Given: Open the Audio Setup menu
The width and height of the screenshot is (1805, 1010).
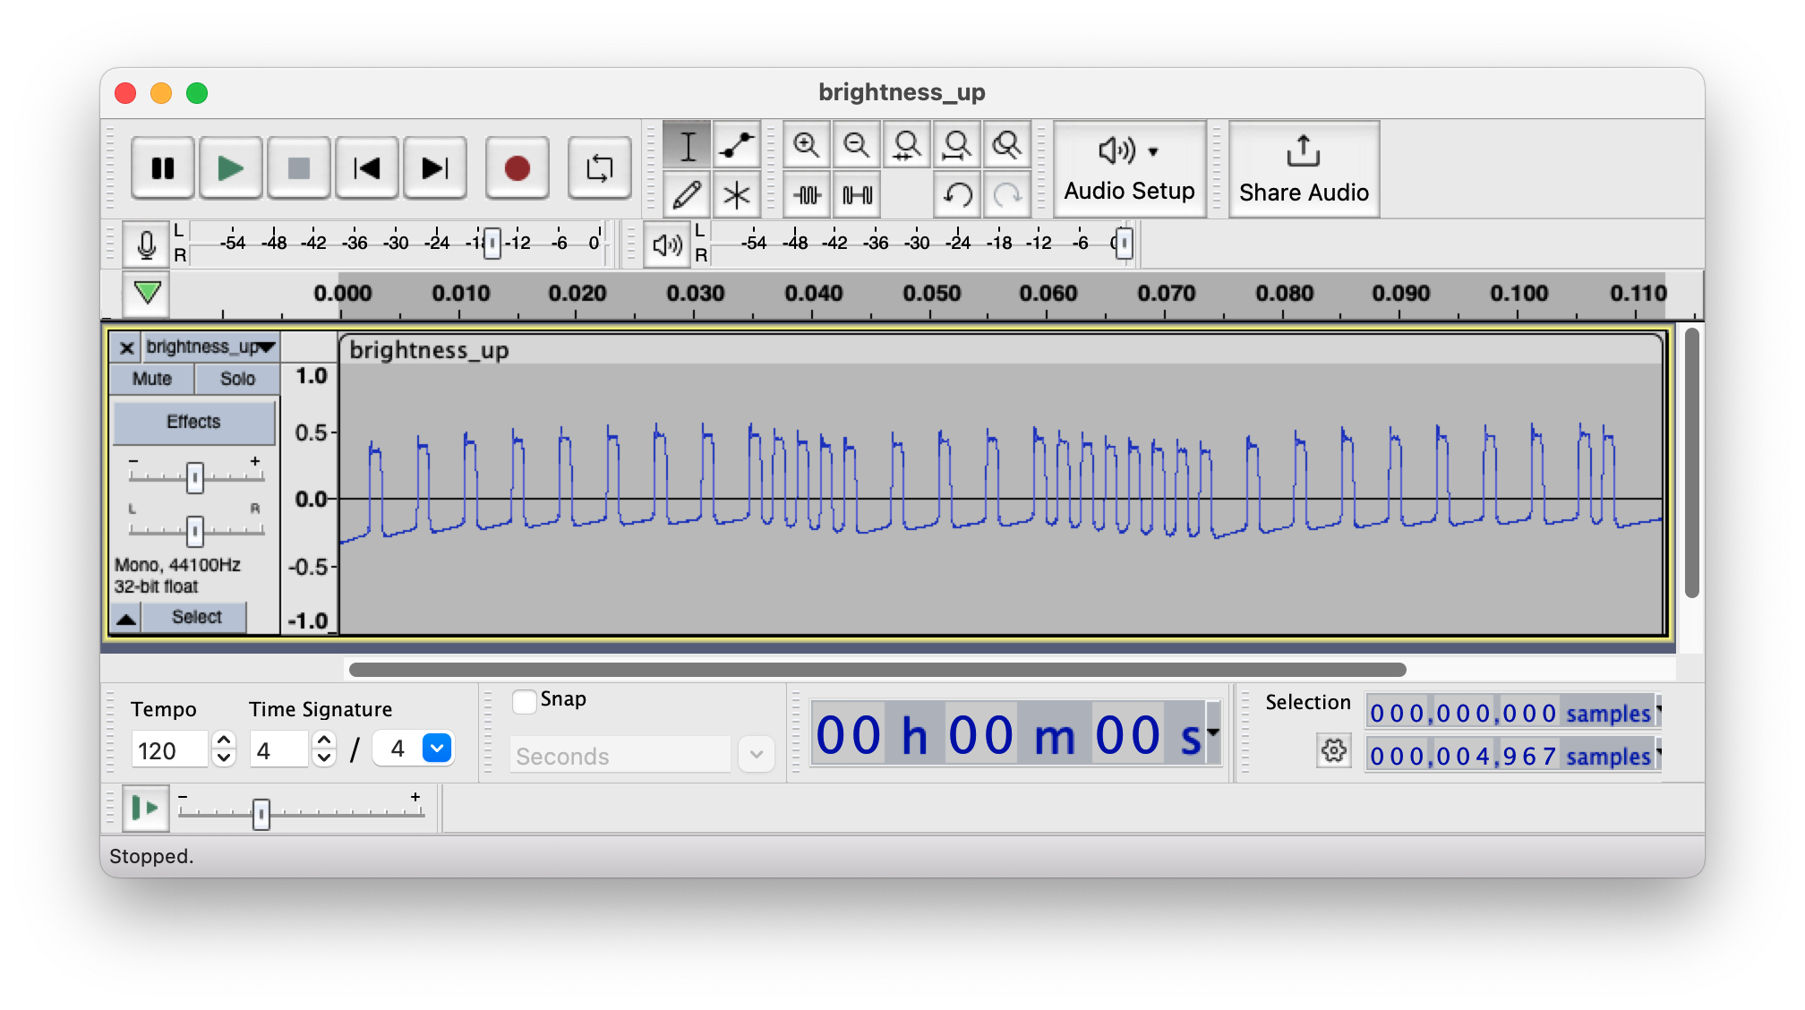Looking at the screenshot, I should click(x=1129, y=168).
